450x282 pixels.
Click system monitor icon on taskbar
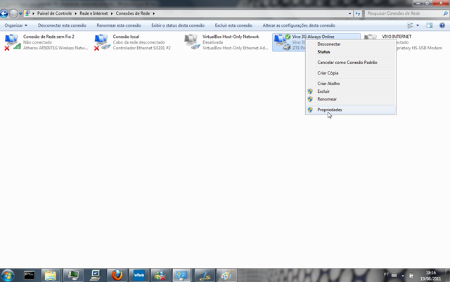[73, 276]
